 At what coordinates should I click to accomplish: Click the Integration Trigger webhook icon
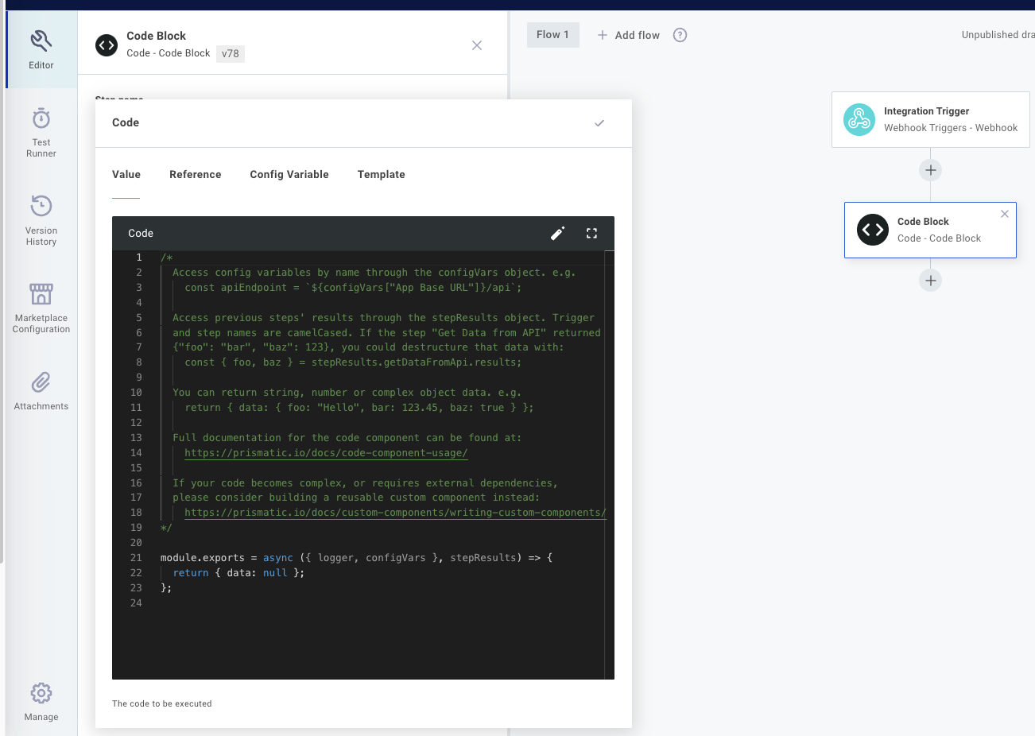[859, 120]
